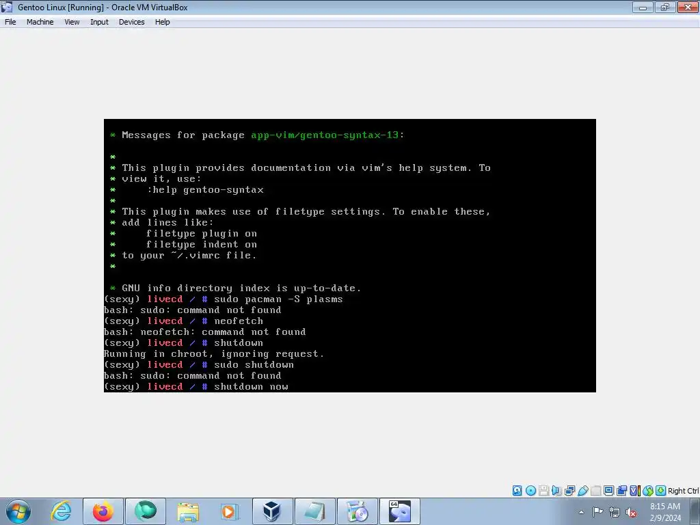Click the muted volume tray icon

pos(631,512)
